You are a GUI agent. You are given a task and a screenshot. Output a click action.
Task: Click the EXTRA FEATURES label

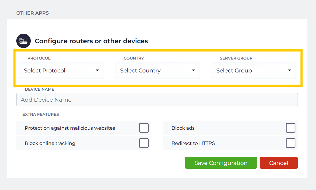[x=41, y=114]
